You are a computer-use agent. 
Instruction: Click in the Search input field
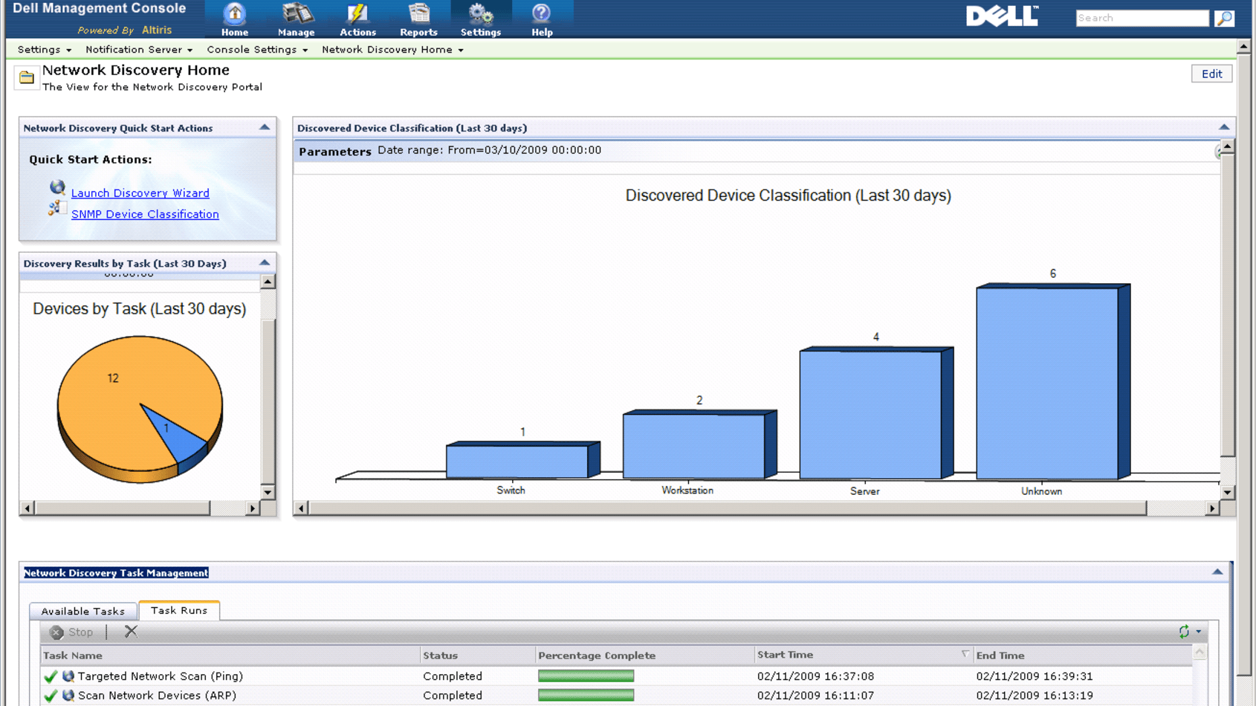tap(1142, 18)
